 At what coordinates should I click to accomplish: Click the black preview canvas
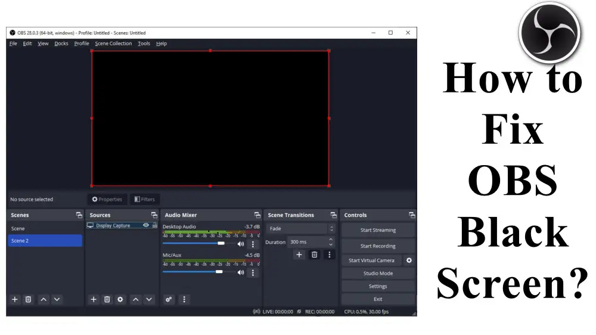tap(210, 118)
